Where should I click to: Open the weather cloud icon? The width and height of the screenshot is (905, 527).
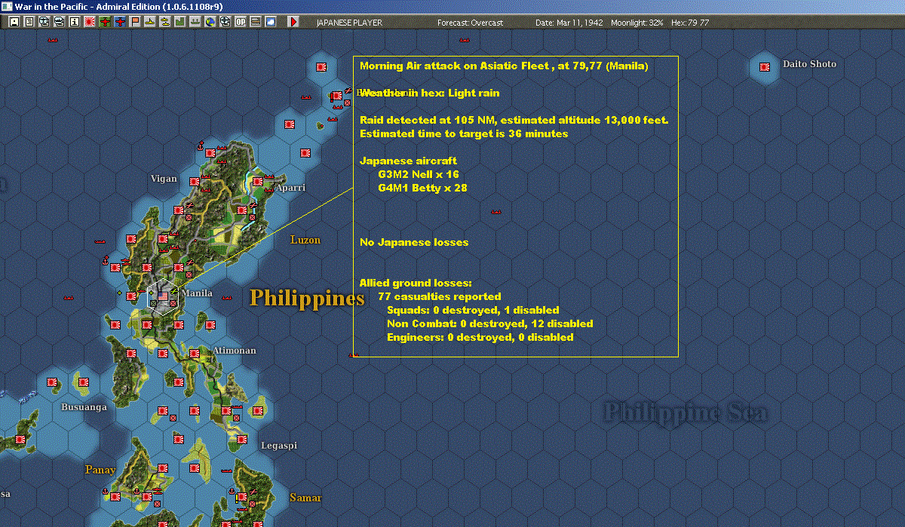tap(270, 22)
